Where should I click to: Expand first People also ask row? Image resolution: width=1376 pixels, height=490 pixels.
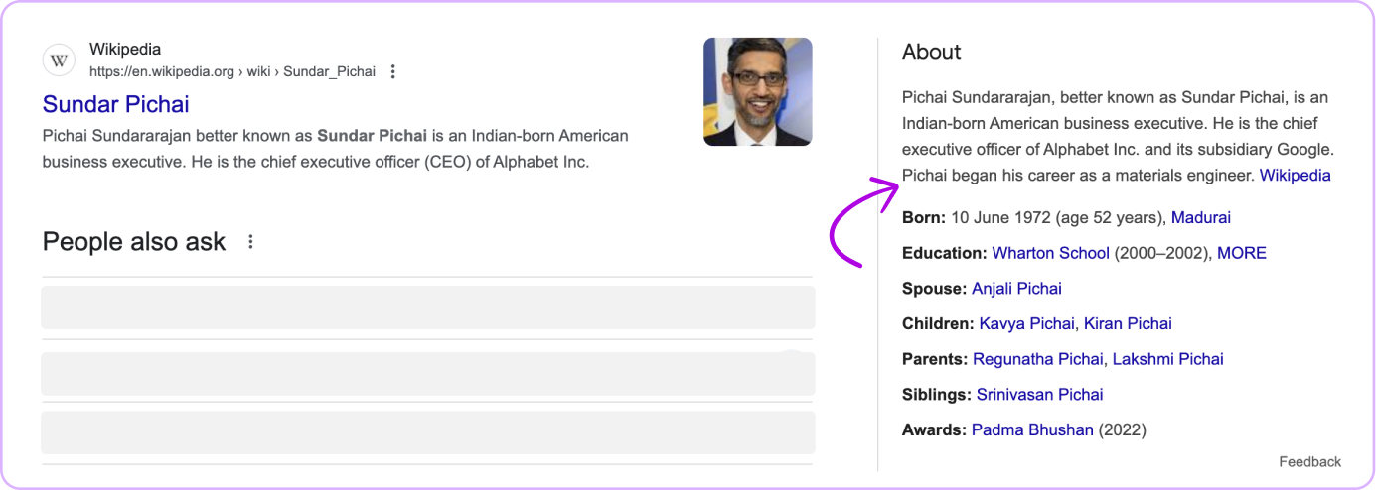[427, 307]
